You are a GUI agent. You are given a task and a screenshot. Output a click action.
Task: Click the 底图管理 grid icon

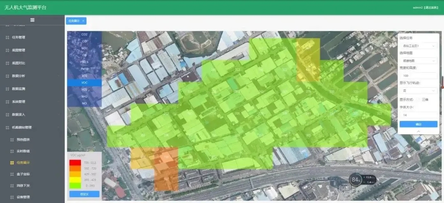(x=7, y=50)
